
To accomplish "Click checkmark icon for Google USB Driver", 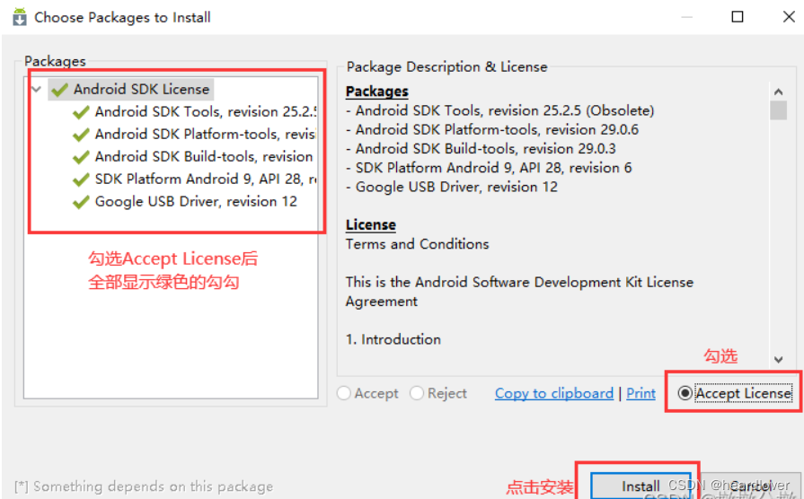I will coord(81,202).
